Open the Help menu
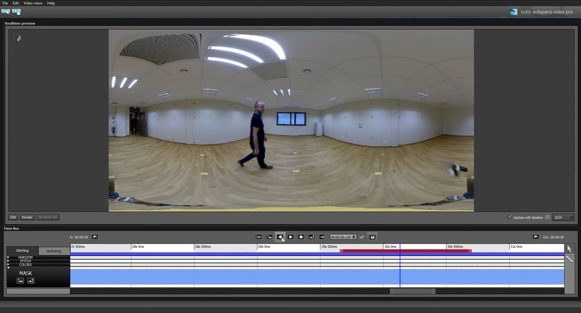The width and height of the screenshot is (581, 313). (x=51, y=3)
